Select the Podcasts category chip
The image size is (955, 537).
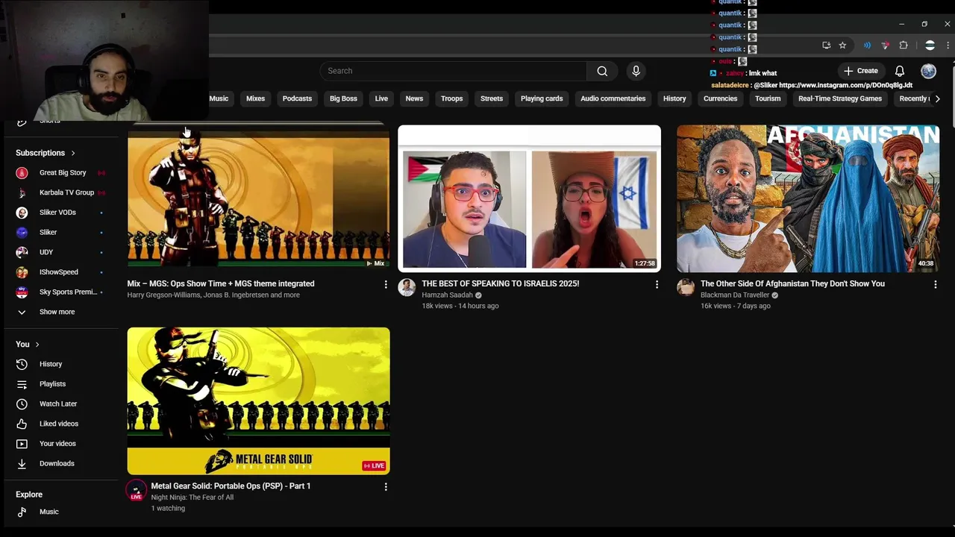point(297,98)
